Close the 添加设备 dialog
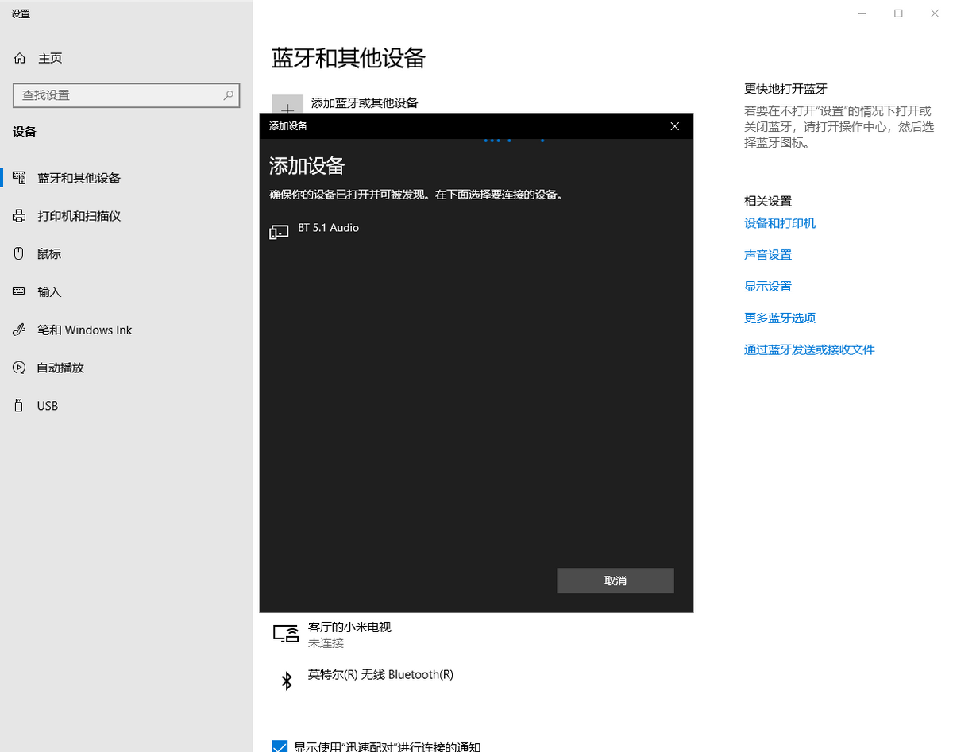Image resolution: width=953 pixels, height=752 pixels. [x=675, y=126]
